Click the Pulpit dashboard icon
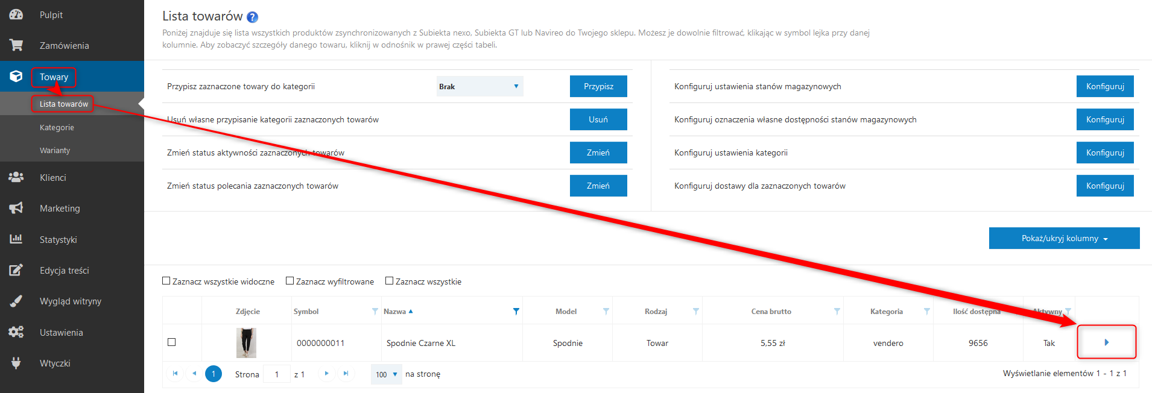1152x393 pixels. click(16, 14)
